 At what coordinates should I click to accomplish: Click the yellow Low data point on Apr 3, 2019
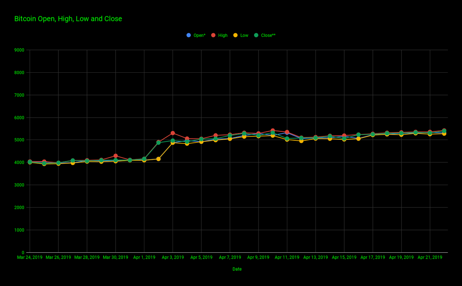pos(173,142)
